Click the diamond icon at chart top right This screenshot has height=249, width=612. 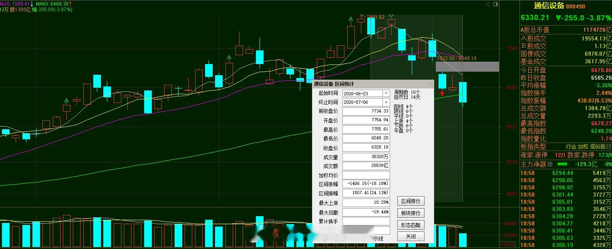click(488, 4)
